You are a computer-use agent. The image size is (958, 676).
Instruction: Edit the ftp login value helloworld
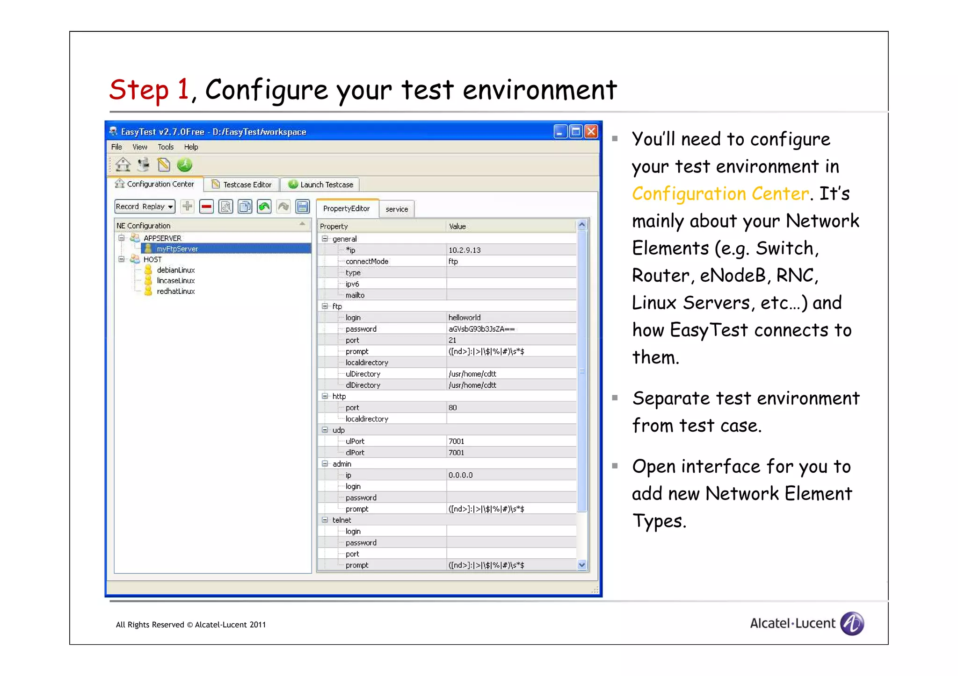tap(511, 317)
